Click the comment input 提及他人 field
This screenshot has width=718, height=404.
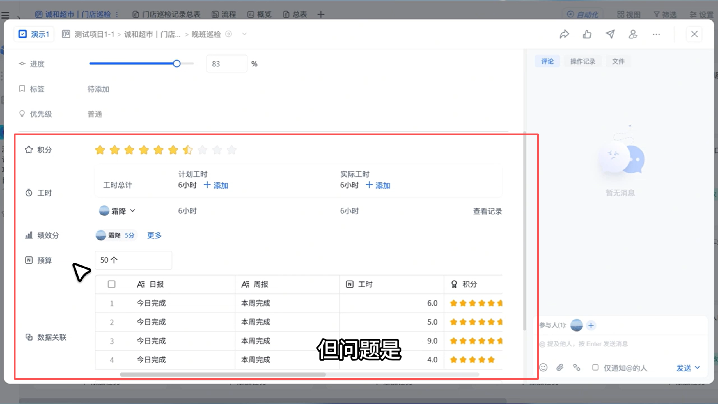[x=620, y=344]
